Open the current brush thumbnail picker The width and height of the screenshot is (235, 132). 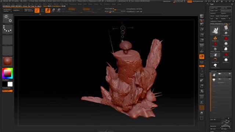(7, 18)
